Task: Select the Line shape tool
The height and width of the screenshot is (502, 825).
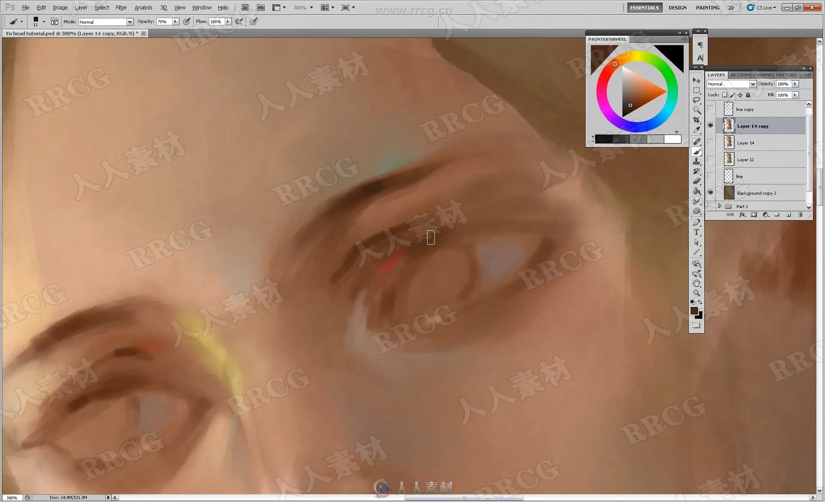Action: (697, 252)
